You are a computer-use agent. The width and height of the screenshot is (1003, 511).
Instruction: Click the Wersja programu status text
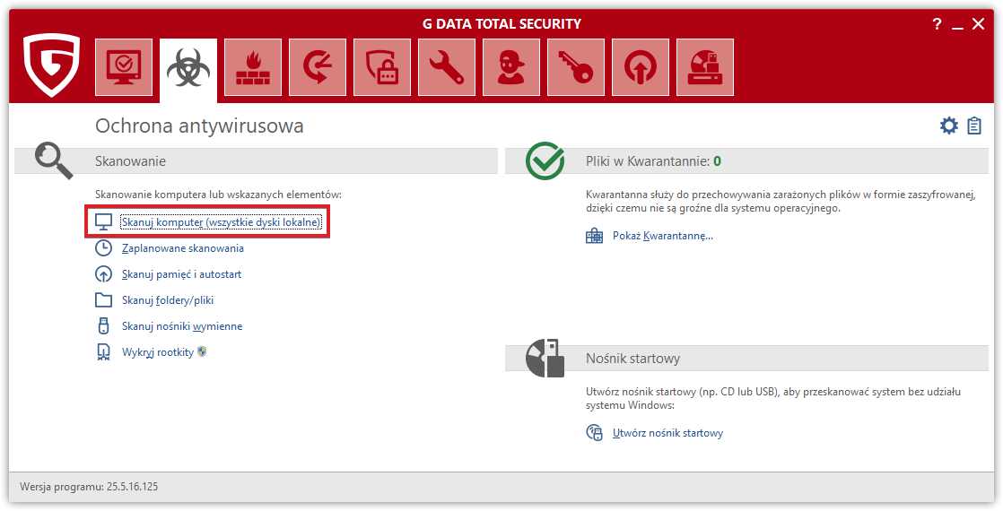89,487
